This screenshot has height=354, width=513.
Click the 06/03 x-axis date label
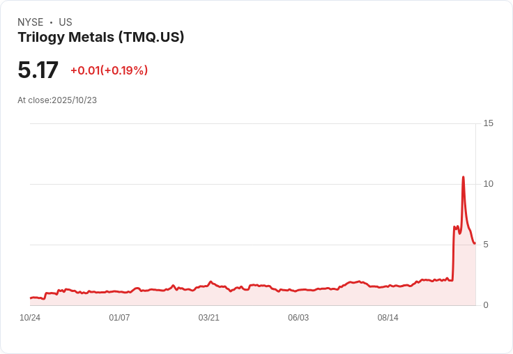coord(298,317)
